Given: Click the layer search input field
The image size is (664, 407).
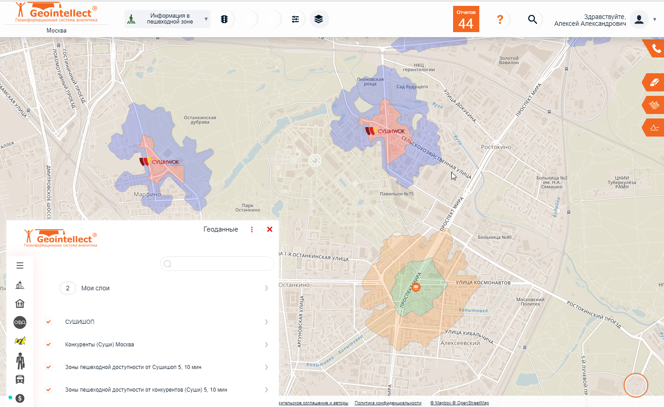Looking at the screenshot, I should pos(217,264).
